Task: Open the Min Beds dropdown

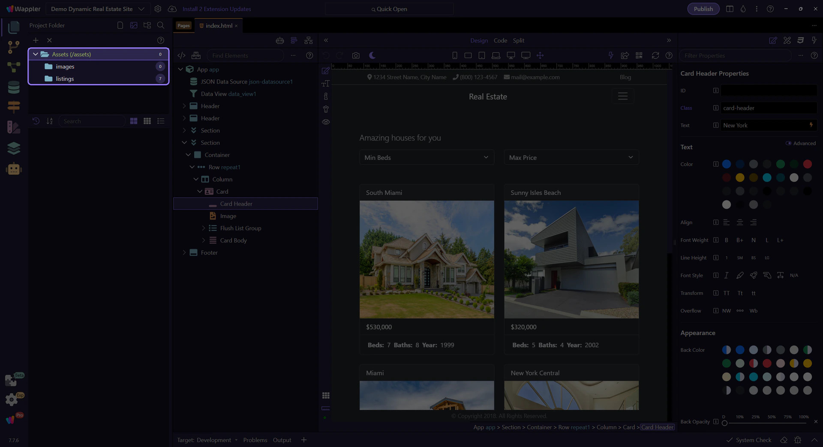Action: pyautogui.click(x=427, y=158)
